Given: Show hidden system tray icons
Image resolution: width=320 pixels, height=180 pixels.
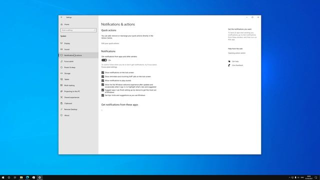Looking at the screenshot, I should (x=289, y=177).
